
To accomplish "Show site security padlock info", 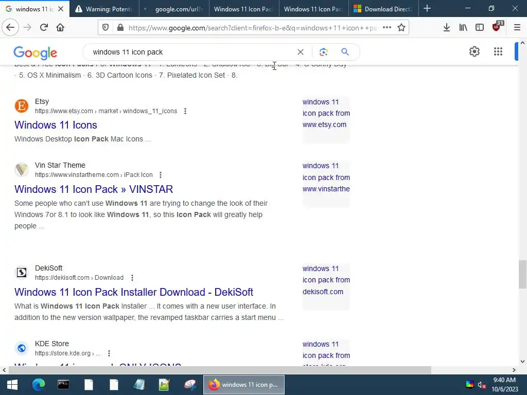I will pyautogui.click(x=120, y=28).
